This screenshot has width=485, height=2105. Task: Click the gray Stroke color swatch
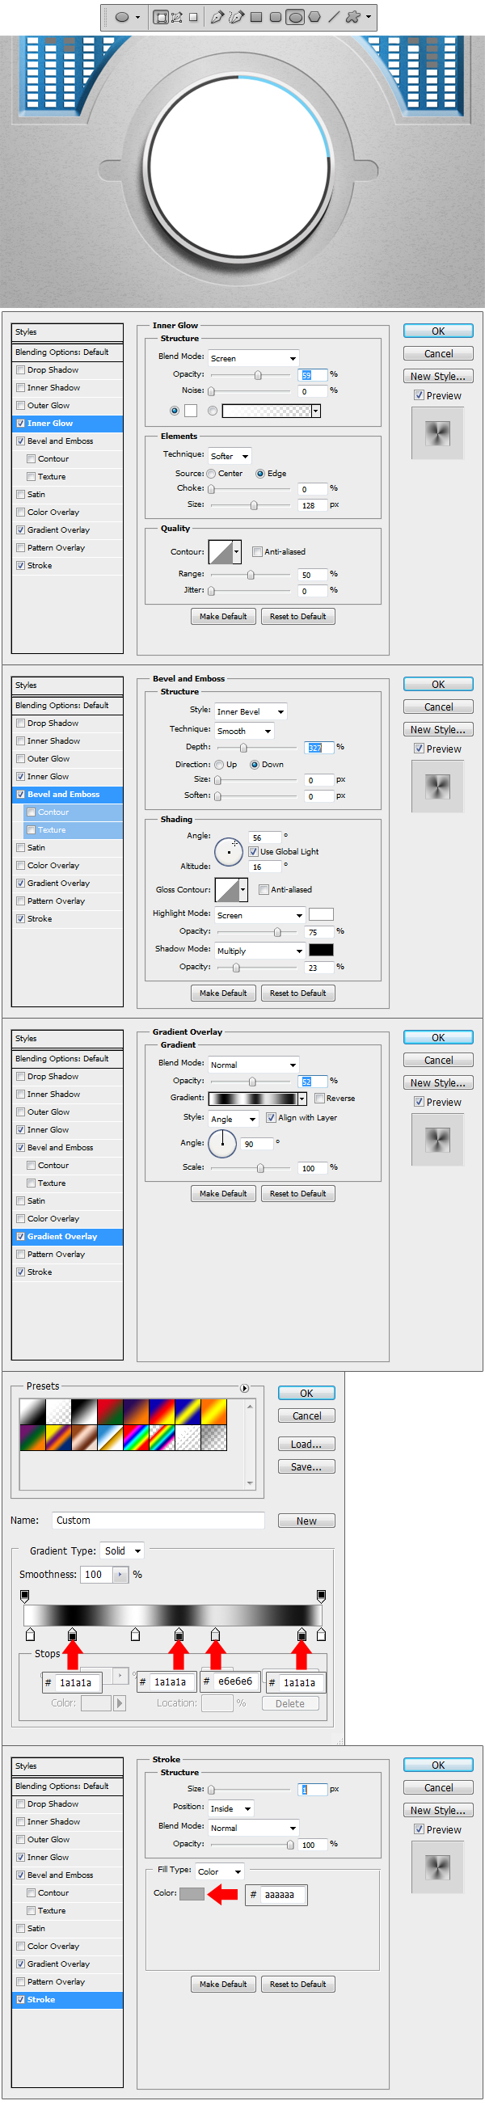click(x=192, y=1893)
